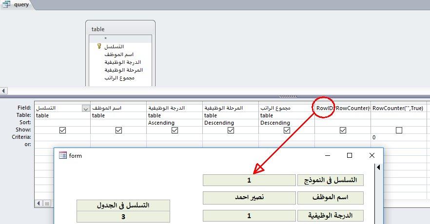Click the form window icon
The height and width of the screenshot is (224, 430).
(x=63, y=155)
